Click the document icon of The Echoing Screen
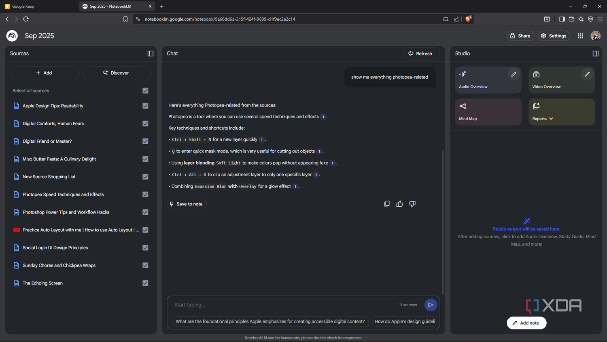607x342 pixels. click(17, 283)
